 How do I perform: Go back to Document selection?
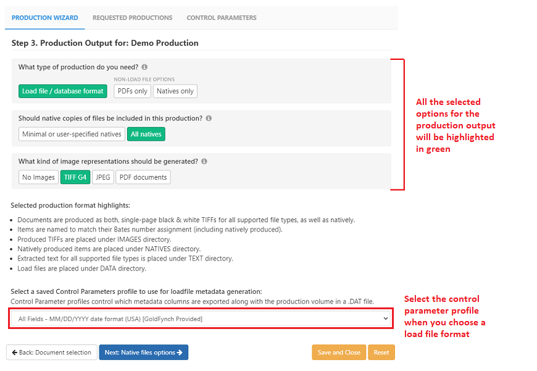51,352
